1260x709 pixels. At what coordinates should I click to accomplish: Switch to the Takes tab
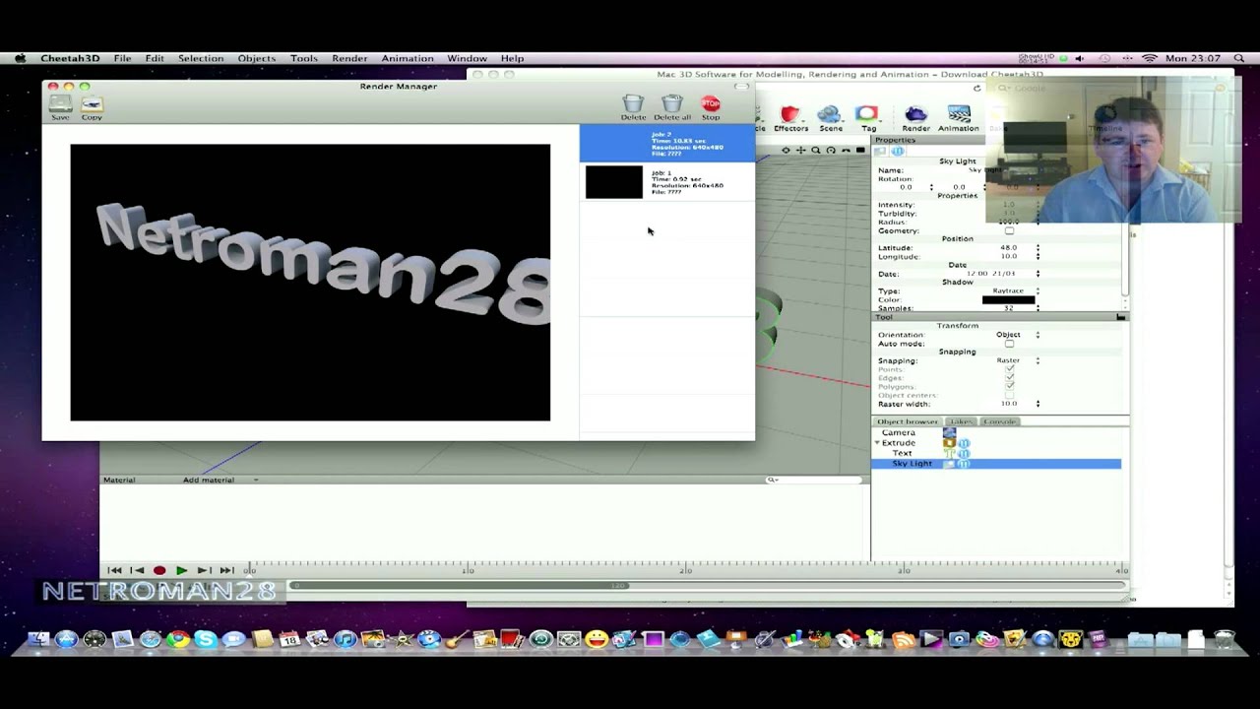(961, 421)
